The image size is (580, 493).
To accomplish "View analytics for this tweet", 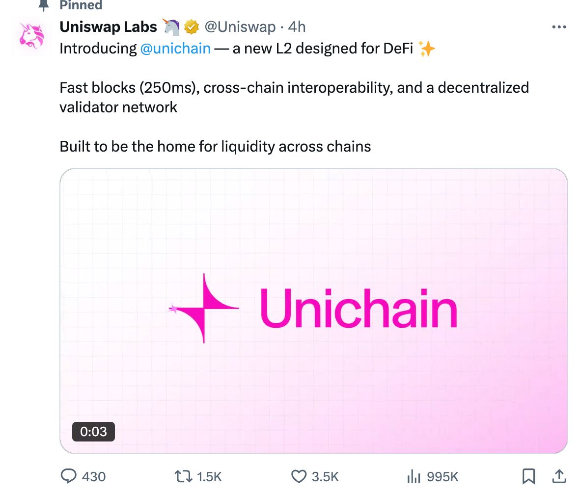I will 414,476.
